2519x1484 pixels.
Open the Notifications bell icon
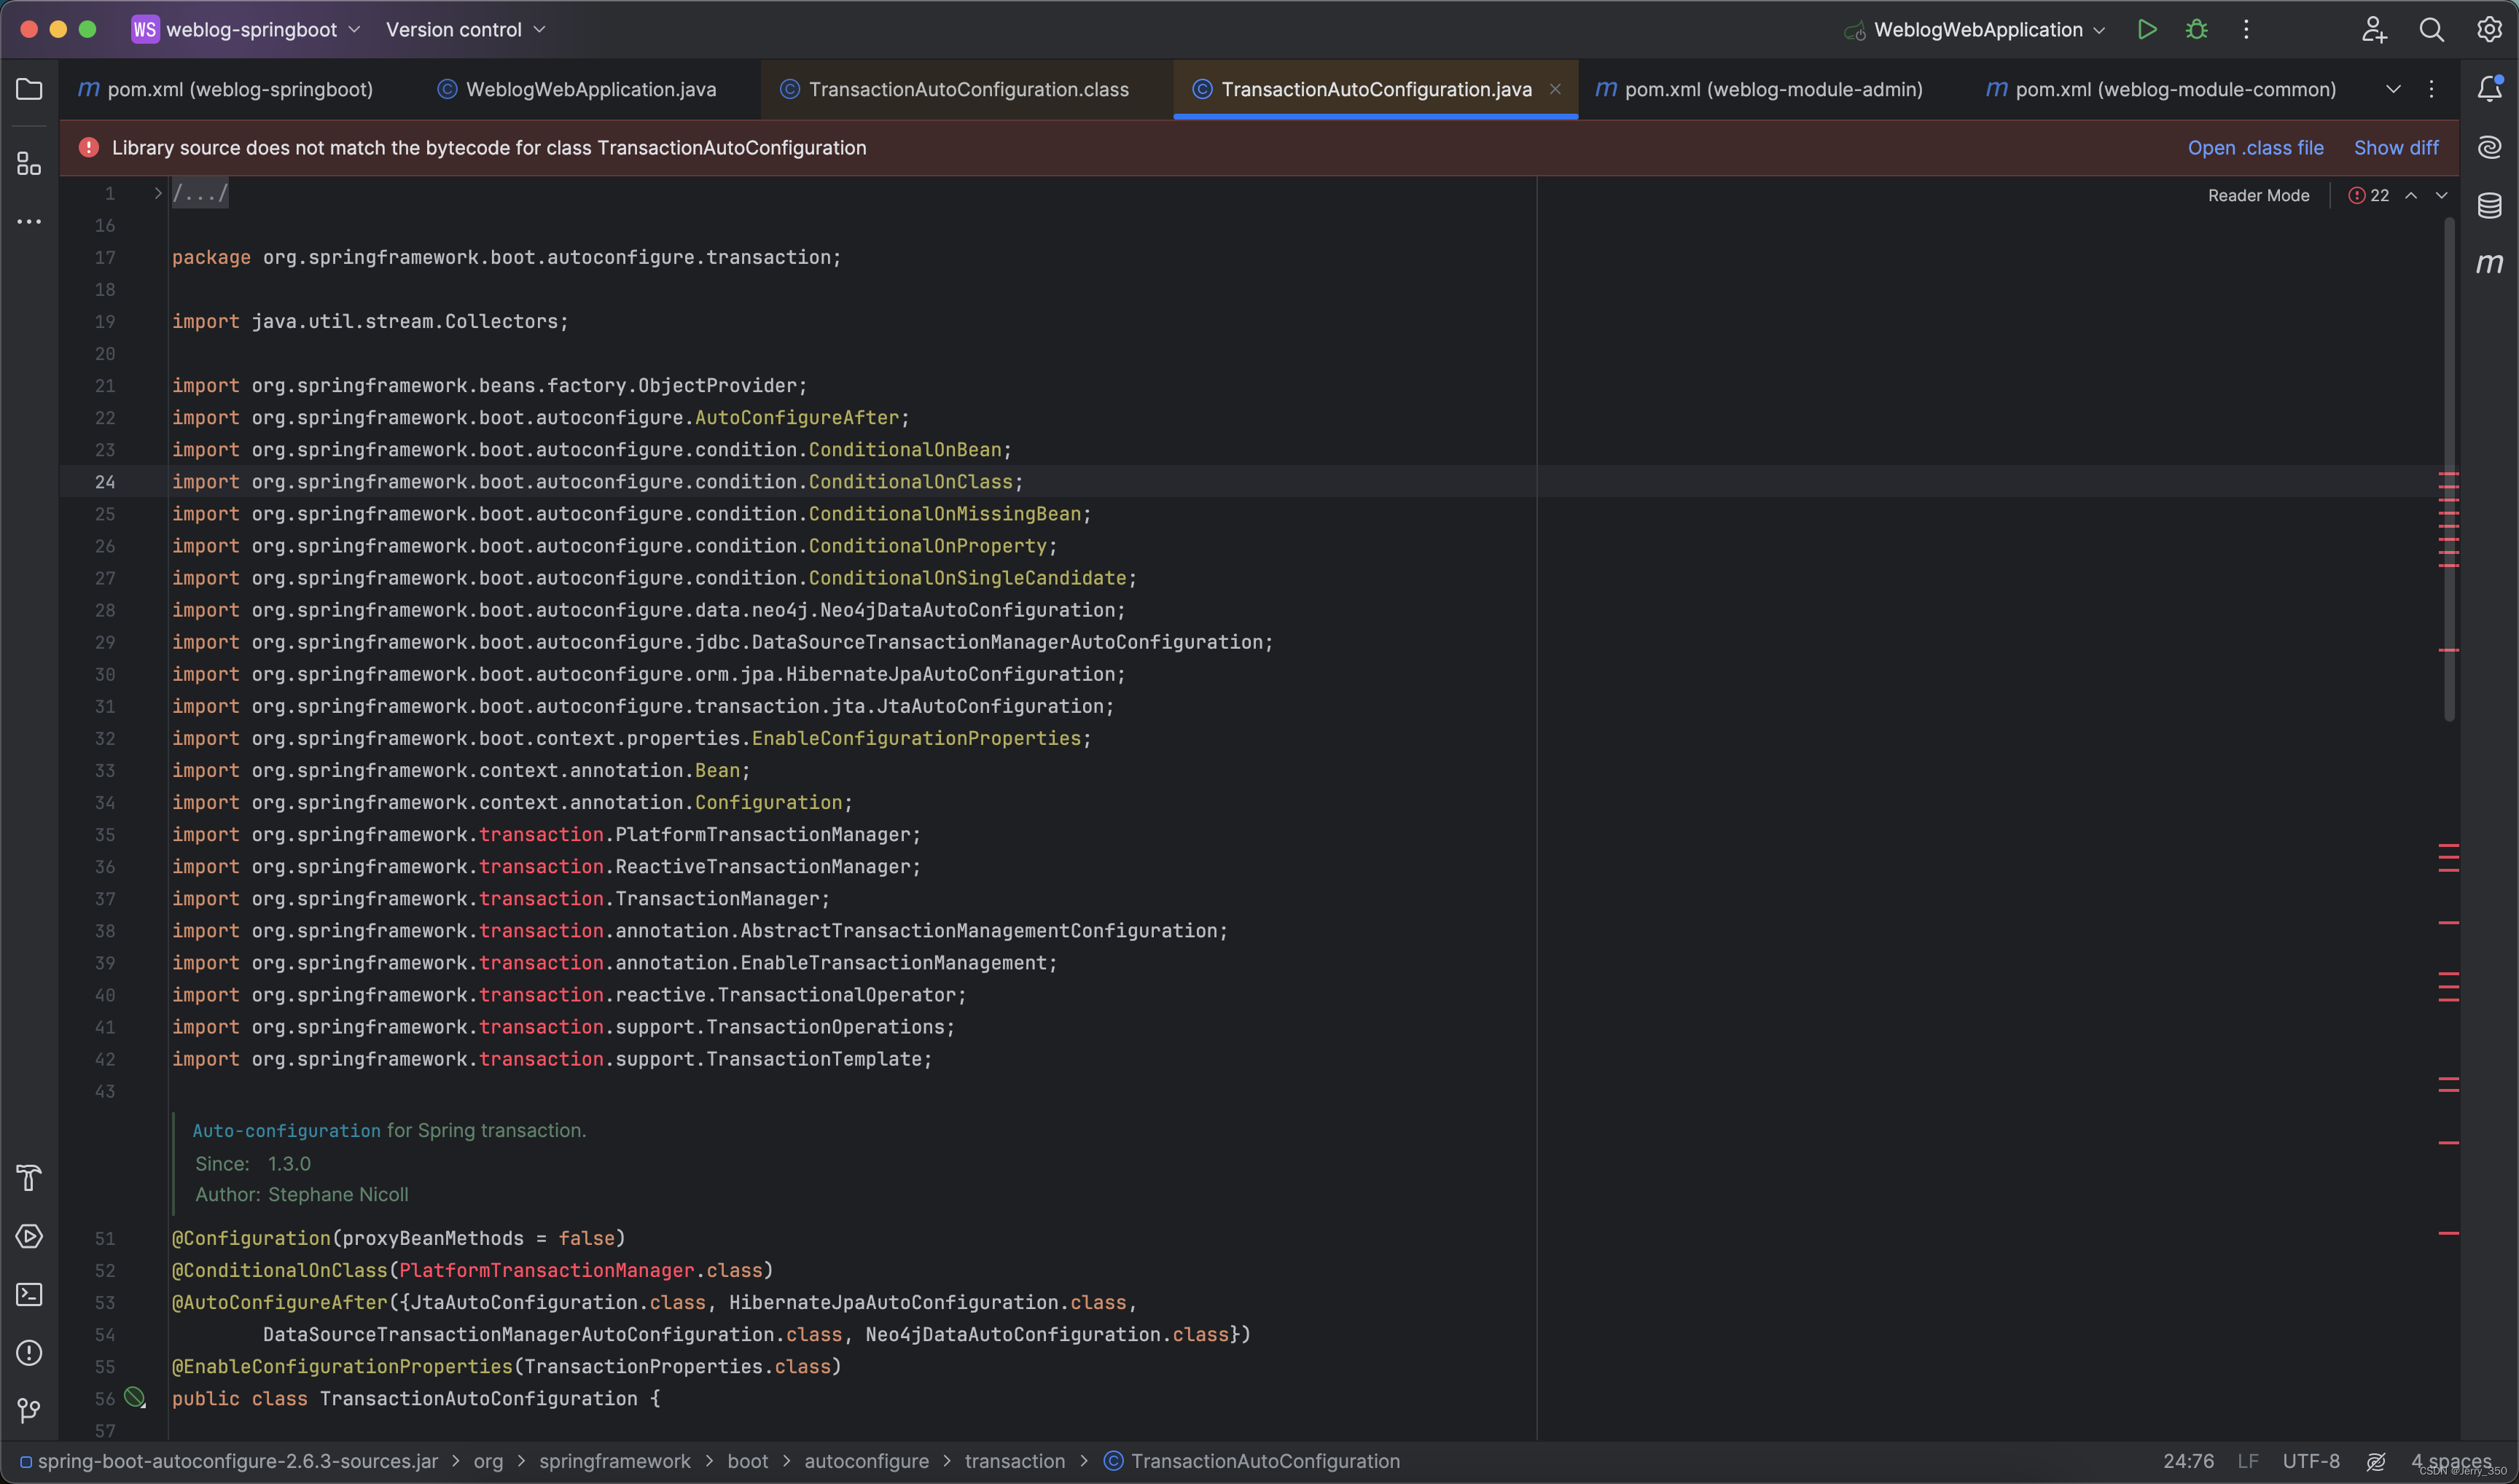pos(2489,89)
